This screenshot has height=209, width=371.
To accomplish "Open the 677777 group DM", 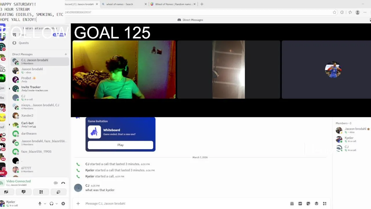I will click(40, 170).
